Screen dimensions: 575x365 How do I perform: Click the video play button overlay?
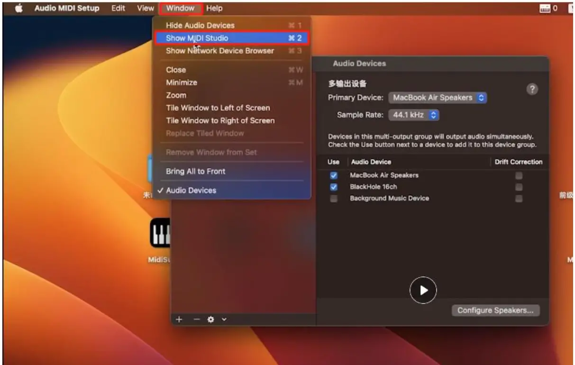(423, 290)
